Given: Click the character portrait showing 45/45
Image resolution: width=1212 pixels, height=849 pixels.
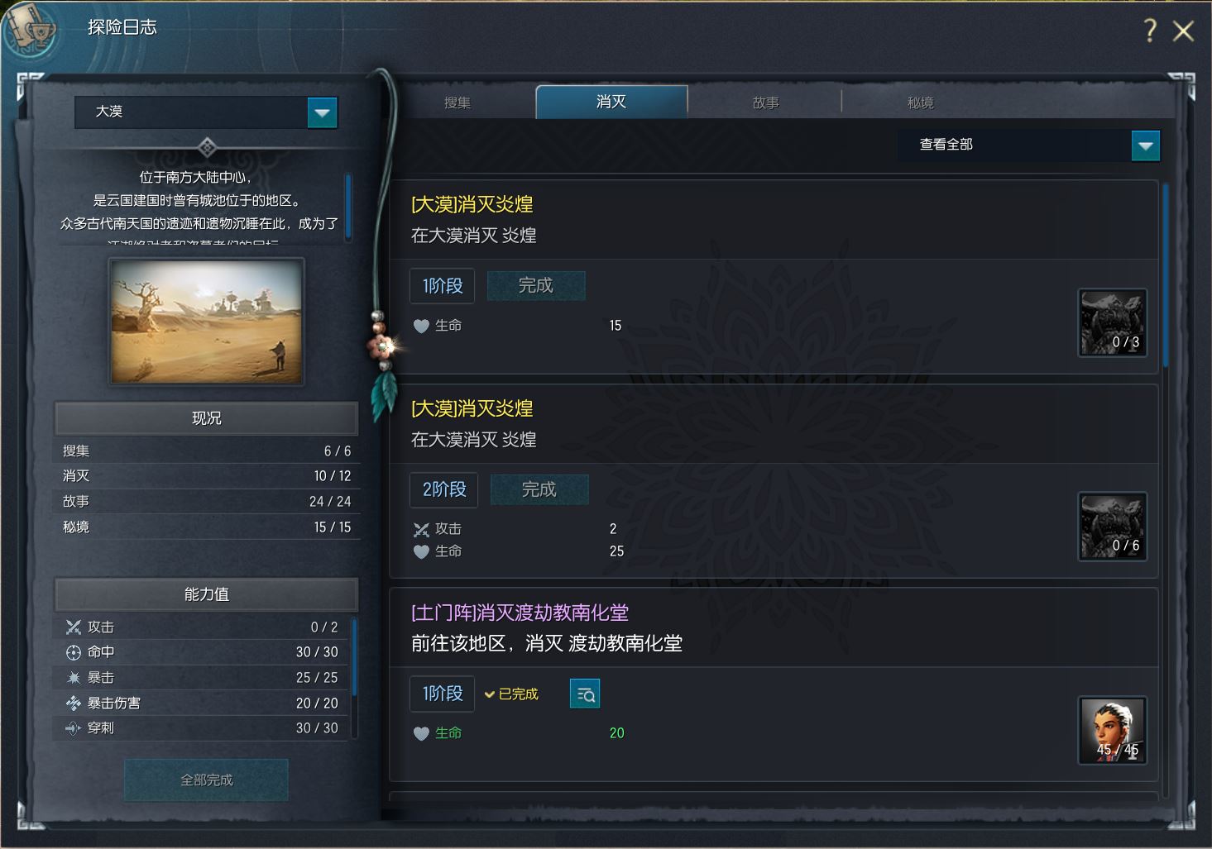Looking at the screenshot, I should 1113,730.
